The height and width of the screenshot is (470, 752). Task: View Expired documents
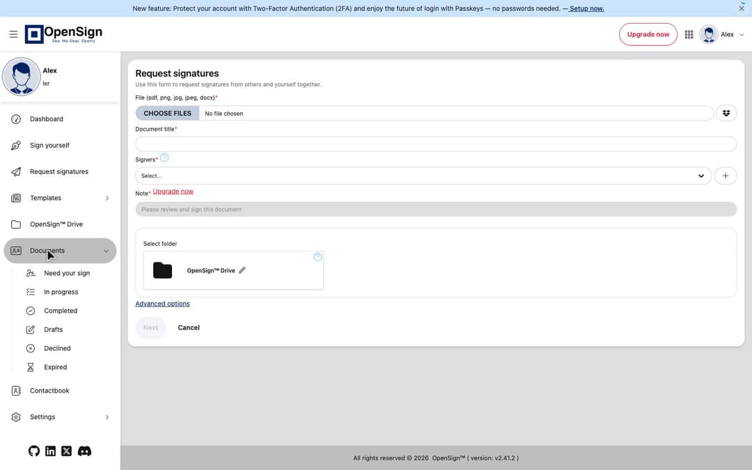pyautogui.click(x=55, y=368)
